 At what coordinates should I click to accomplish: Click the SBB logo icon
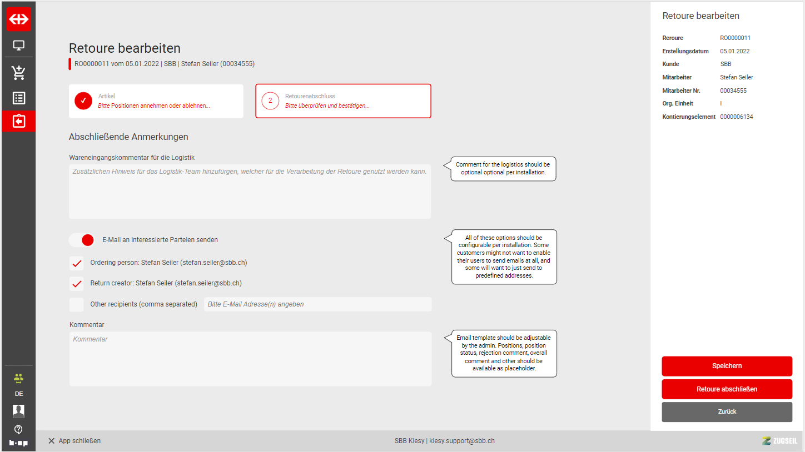pyautogui.click(x=18, y=19)
